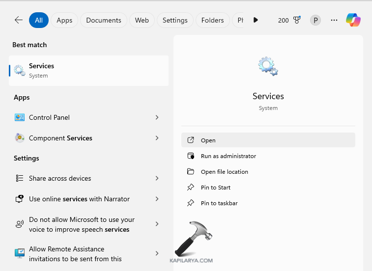Click the back arrow in search header
The image size is (372, 271).
tap(19, 20)
